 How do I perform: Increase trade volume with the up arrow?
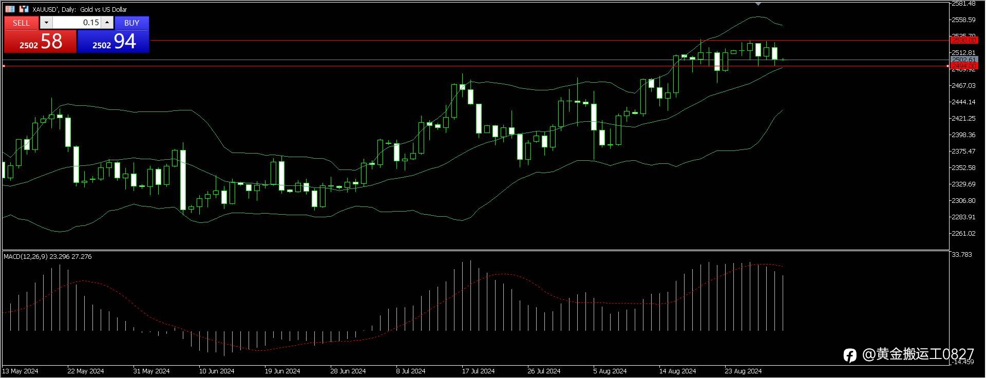point(107,23)
